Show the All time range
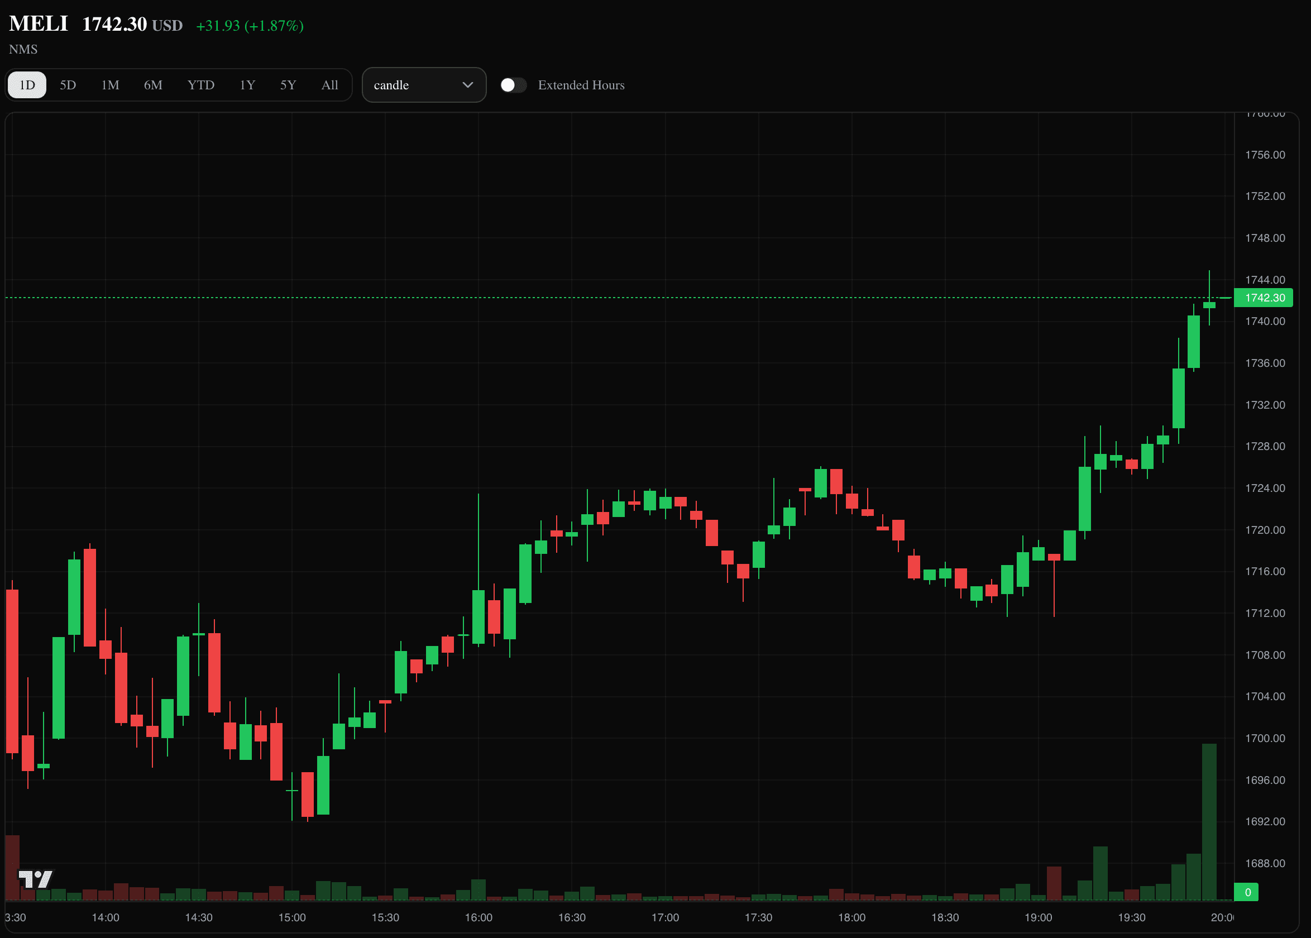This screenshot has height=938, width=1311. pyautogui.click(x=330, y=85)
